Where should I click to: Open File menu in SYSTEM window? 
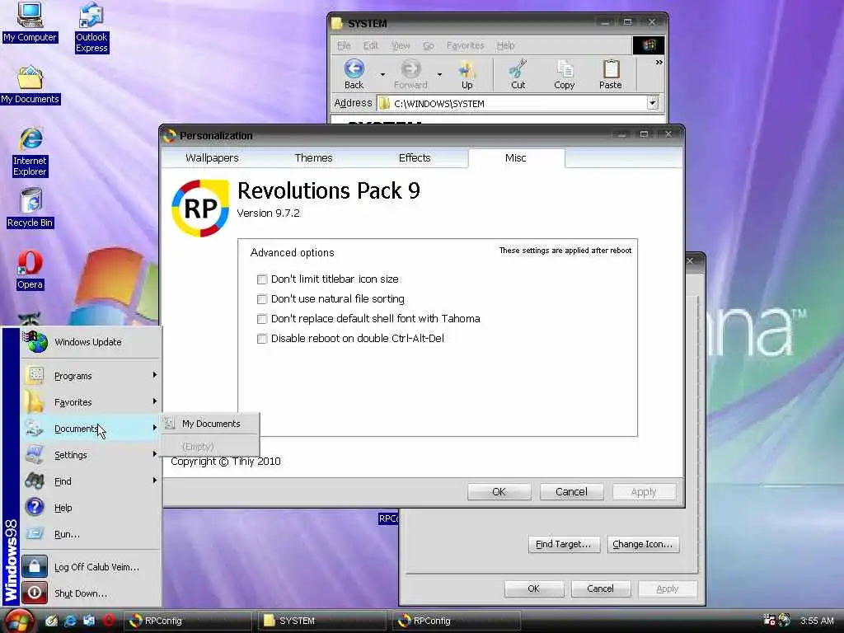344,46
